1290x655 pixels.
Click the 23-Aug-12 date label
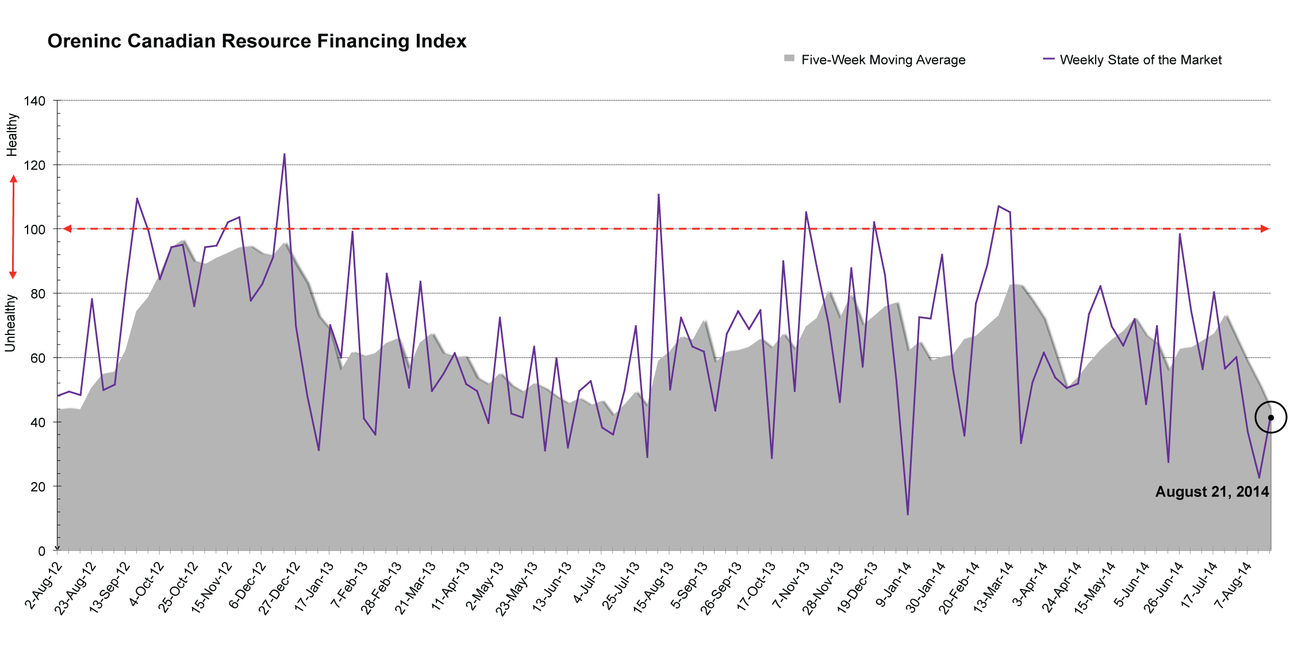(75, 588)
